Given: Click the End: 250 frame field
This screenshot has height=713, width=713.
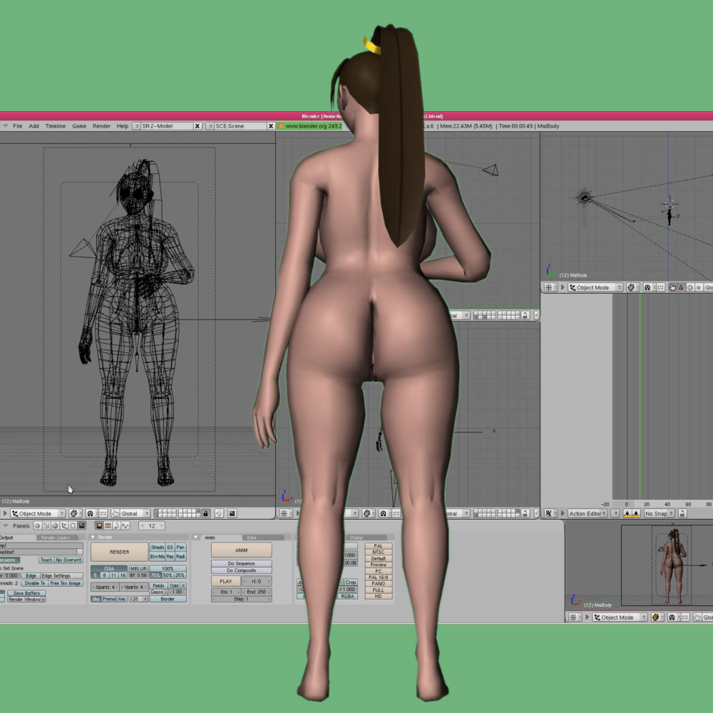Looking at the screenshot, I should click(256, 592).
